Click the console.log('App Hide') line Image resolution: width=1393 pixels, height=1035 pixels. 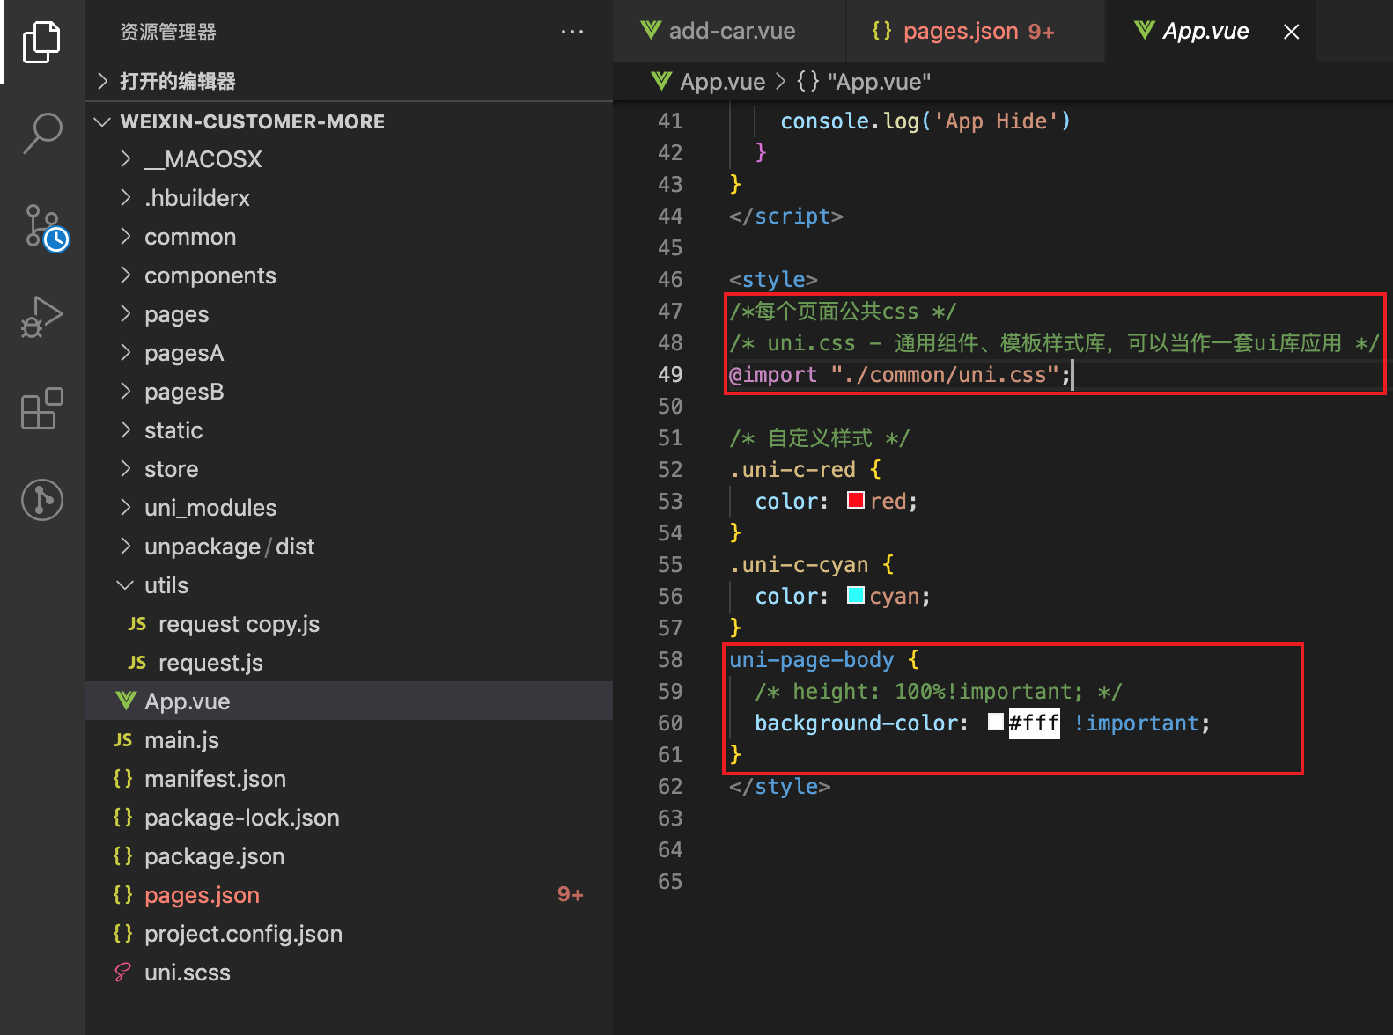tap(925, 121)
